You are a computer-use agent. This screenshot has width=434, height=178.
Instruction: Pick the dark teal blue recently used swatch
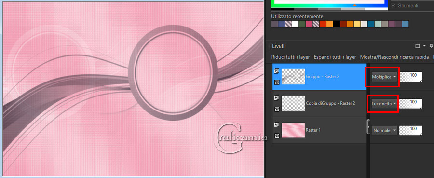371,24
